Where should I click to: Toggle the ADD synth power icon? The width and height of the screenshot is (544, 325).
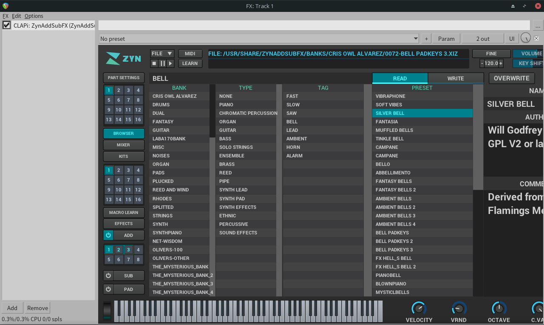pyautogui.click(x=108, y=235)
